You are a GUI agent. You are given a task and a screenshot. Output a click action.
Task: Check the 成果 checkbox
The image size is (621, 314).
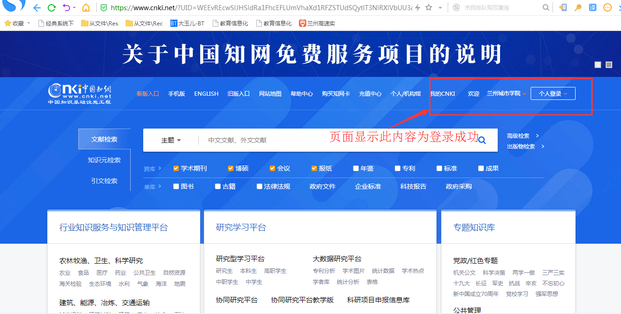(481, 168)
